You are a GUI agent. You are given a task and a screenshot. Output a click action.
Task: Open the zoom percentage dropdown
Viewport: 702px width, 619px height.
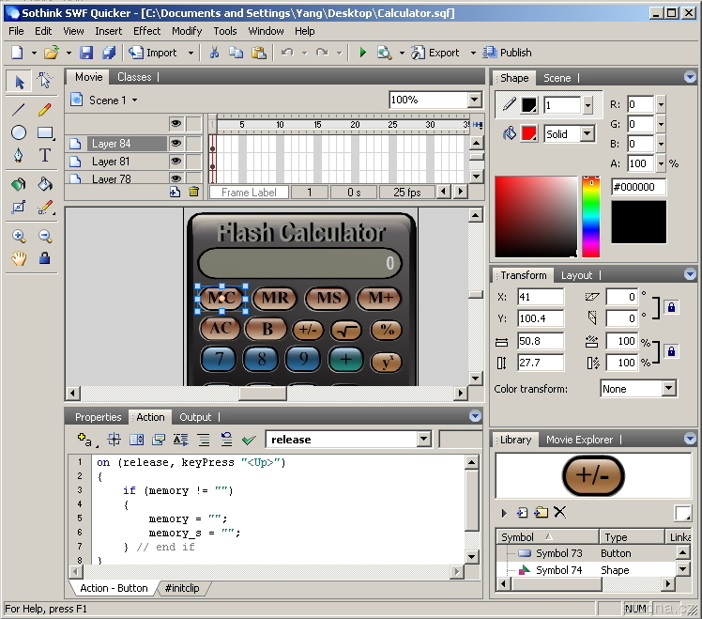coord(474,100)
